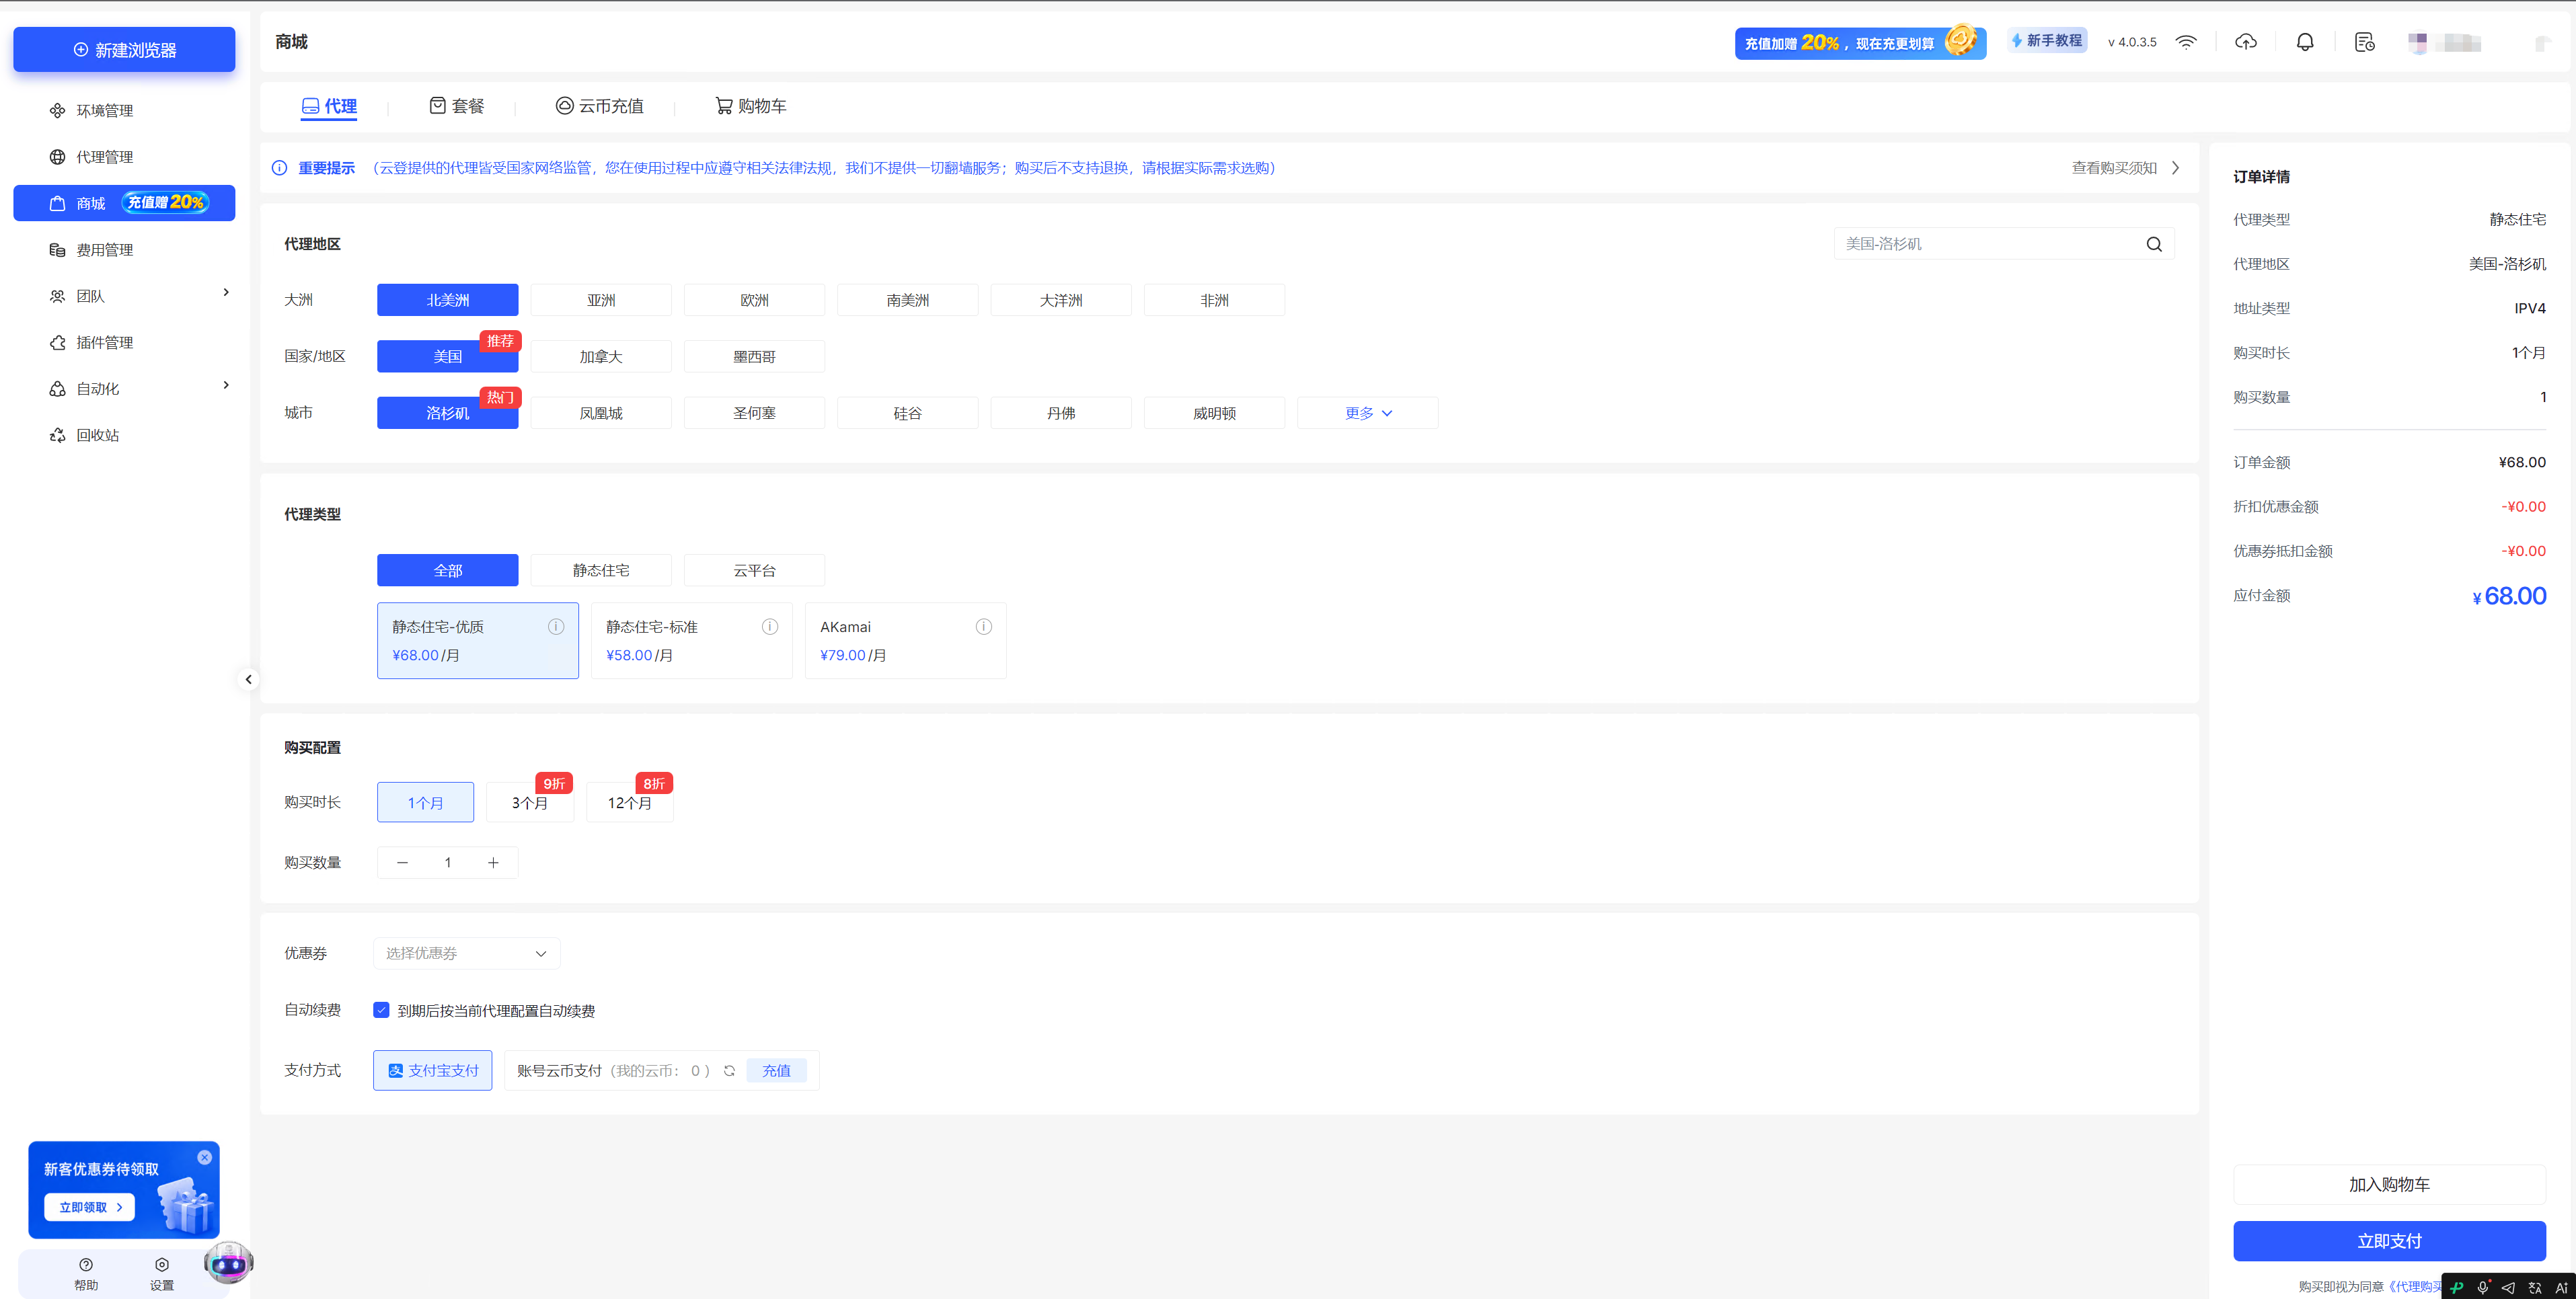Open the 选择优惠券 dropdown
Image resolution: width=2576 pixels, height=1299 pixels.
click(467, 953)
